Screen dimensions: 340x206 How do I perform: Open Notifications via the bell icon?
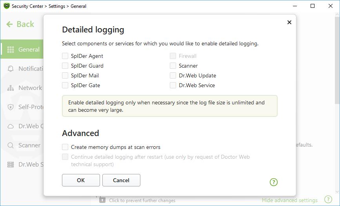coord(11,69)
